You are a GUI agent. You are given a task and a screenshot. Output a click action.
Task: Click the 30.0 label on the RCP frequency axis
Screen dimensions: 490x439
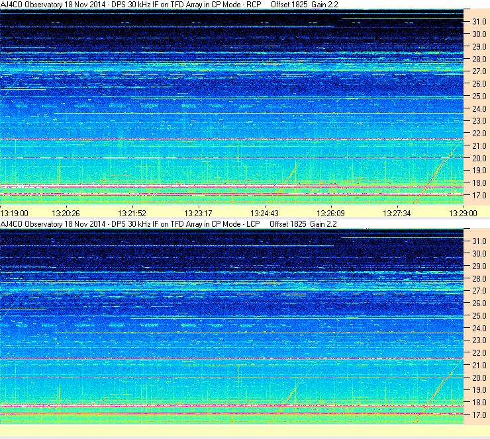(x=479, y=34)
